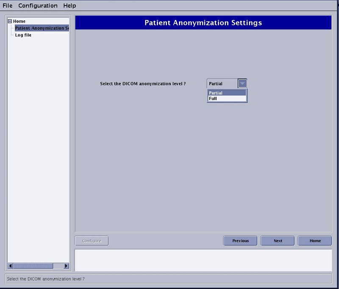Click the empty message area below buttons
Viewport: 339px width, 289px height.
tap(203, 260)
